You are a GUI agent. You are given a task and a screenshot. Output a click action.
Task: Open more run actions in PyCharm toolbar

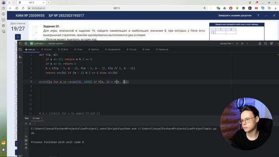tap(247, 44)
